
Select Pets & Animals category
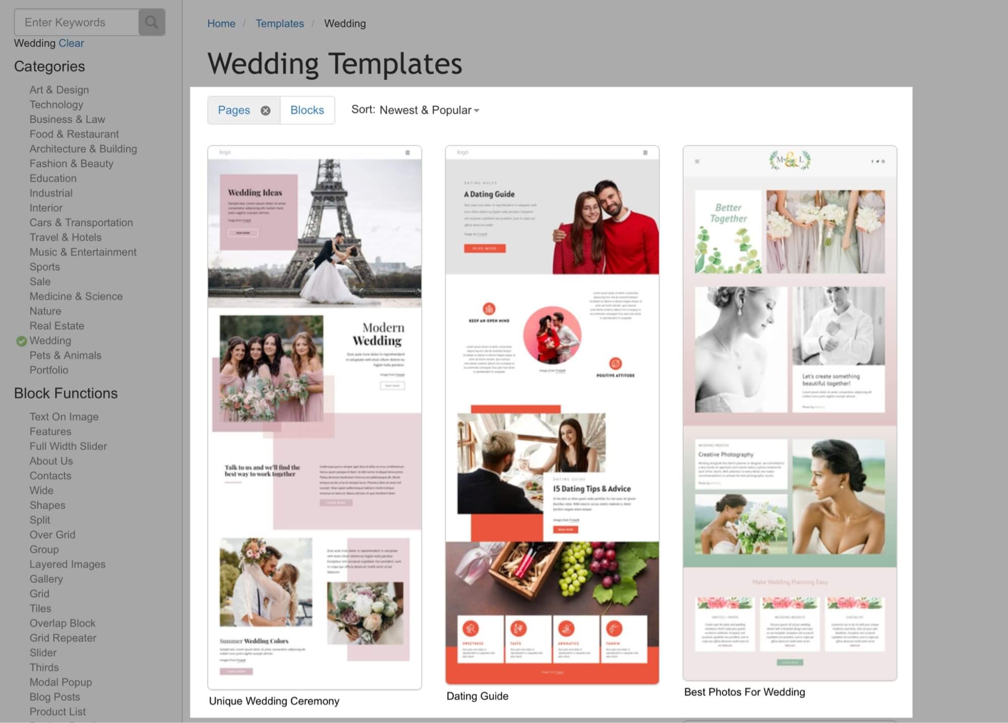[65, 355]
